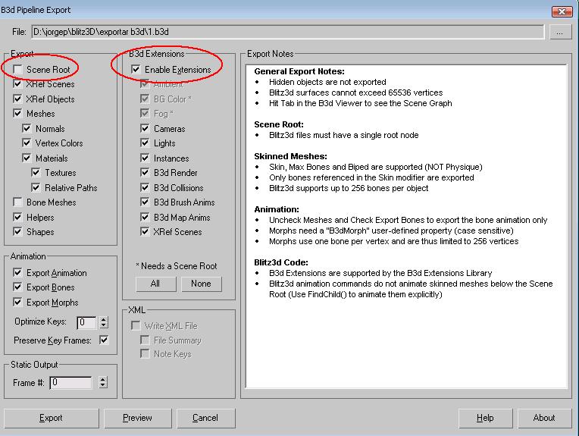Click 'Blitz3d supports up to 256 bones' line
Viewport: 579px width, 436px height.
[x=349, y=189]
